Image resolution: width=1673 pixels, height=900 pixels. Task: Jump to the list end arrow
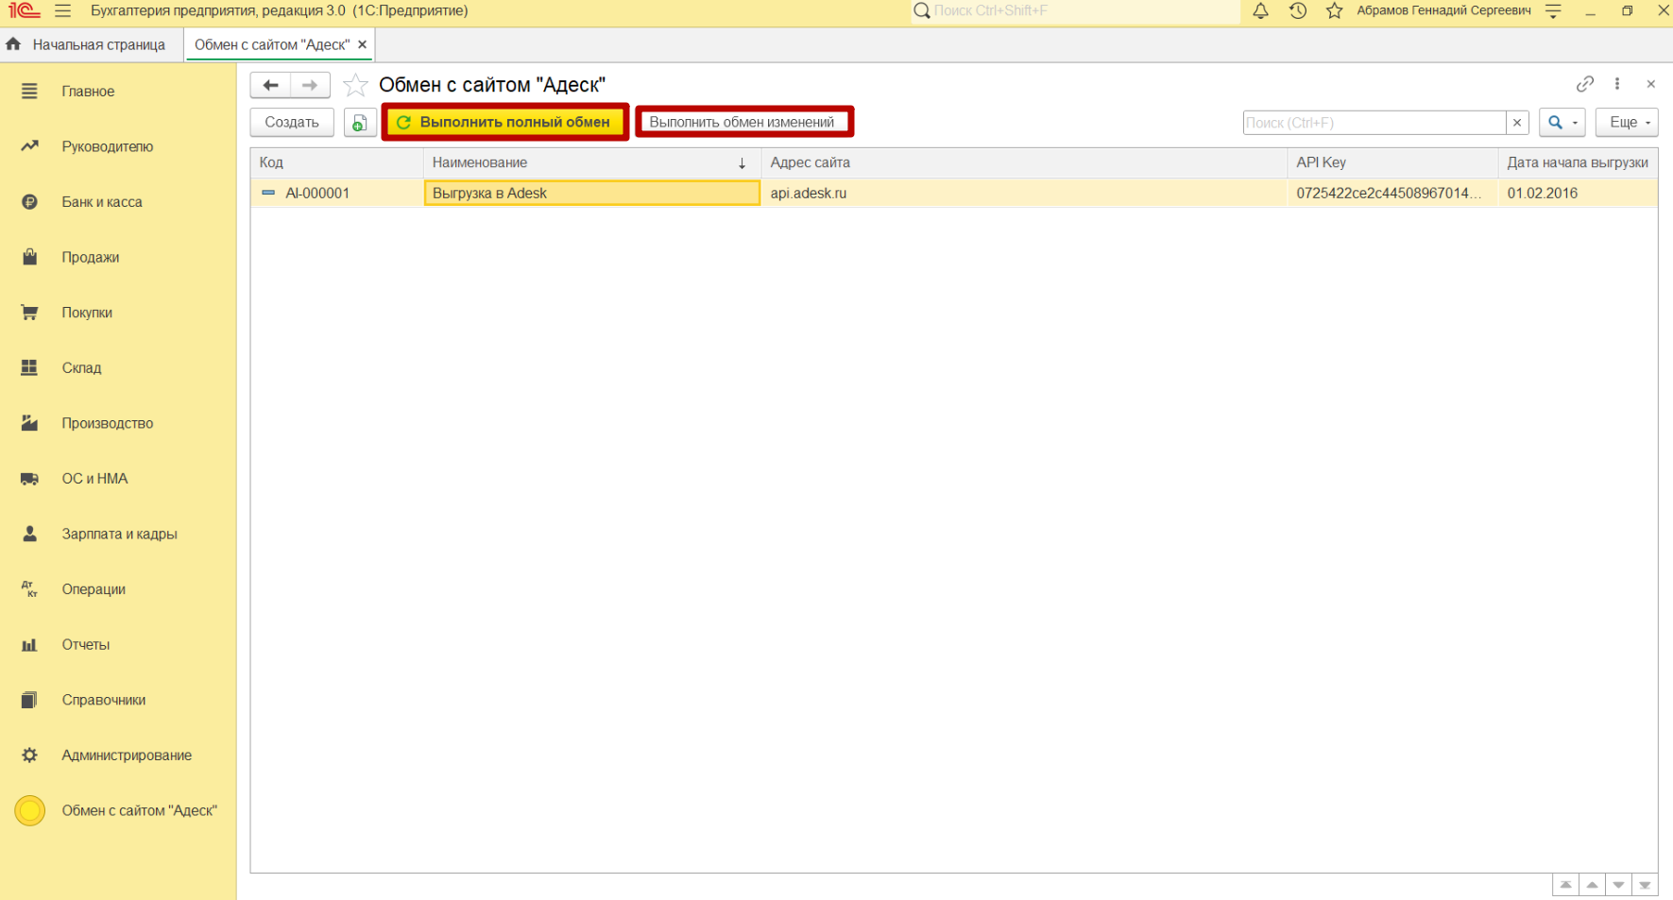1645,885
